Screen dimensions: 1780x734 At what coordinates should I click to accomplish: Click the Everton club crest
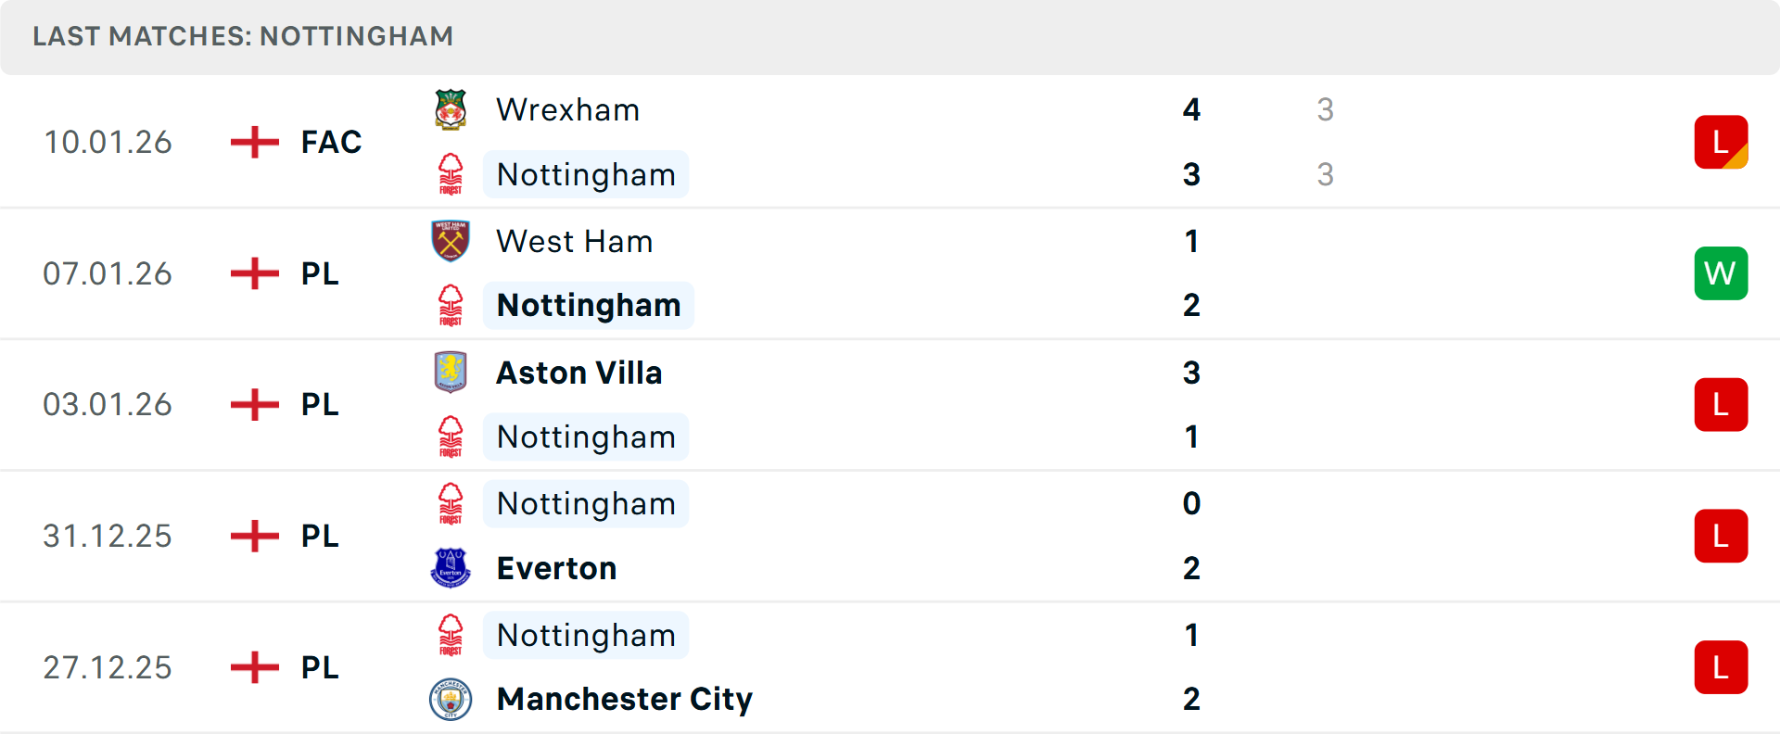(451, 568)
